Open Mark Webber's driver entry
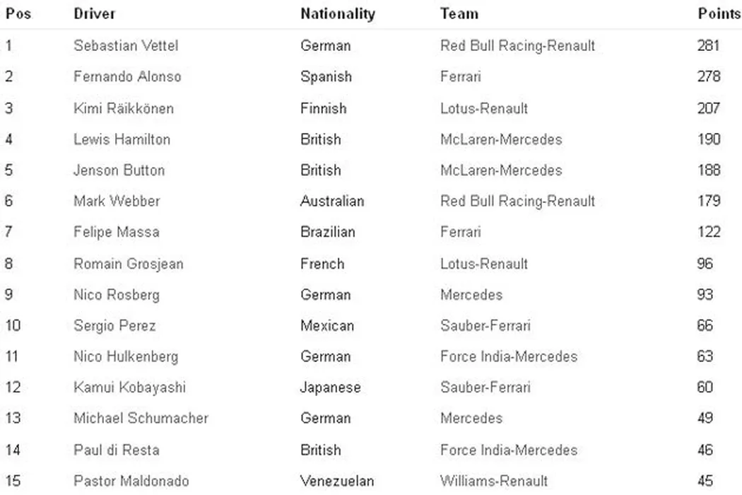Screen dimensions: 742x495 [117, 201]
